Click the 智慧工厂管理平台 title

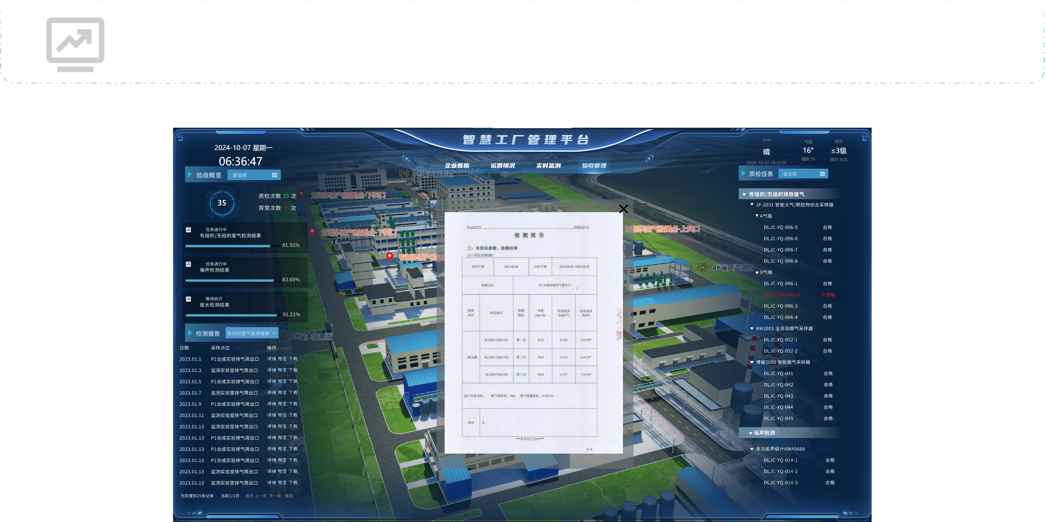[x=526, y=140]
